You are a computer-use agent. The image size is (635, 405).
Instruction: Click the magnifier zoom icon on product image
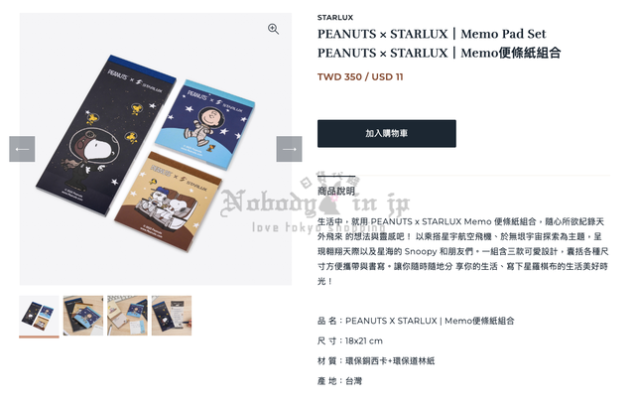pyautogui.click(x=274, y=29)
